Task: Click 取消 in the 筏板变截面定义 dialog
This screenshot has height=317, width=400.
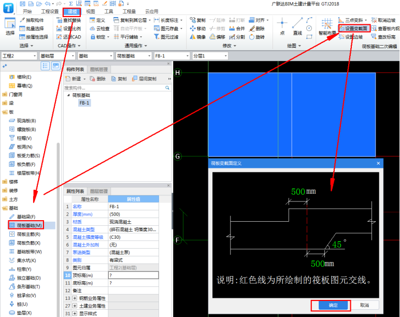Action: (x=365, y=305)
